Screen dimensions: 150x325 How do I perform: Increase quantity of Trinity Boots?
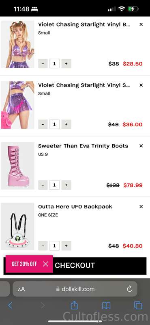(x=66, y=185)
